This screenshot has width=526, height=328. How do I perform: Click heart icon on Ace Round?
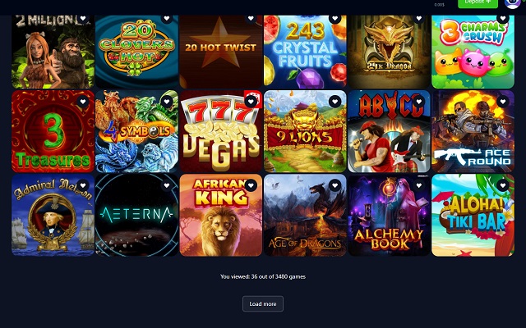click(x=503, y=102)
